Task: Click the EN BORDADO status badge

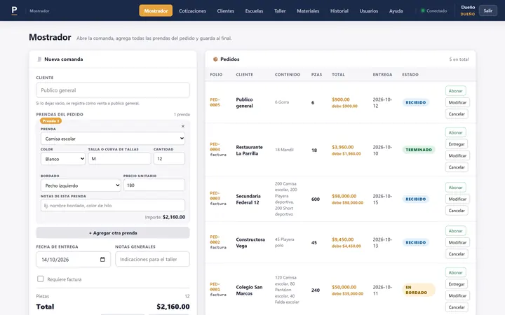Action: pos(418,290)
